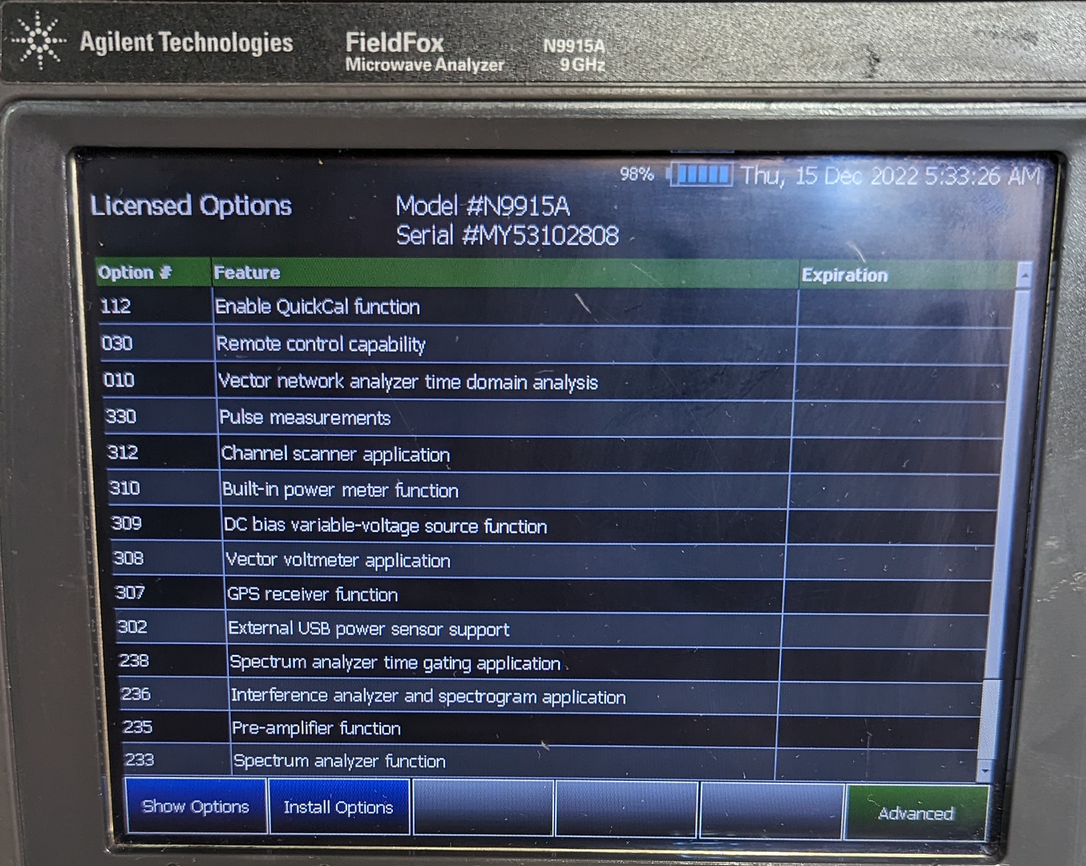The height and width of the screenshot is (866, 1086).
Task: Select the Advanced softkey
Action: pyautogui.click(x=916, y=813)
